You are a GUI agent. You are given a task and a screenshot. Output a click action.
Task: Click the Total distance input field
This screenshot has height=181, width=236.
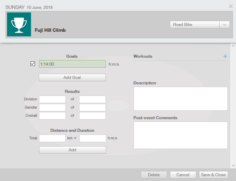click(52, 138)
